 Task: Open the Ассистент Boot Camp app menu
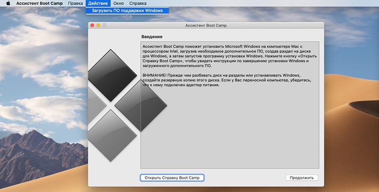(x=39, y=3)
